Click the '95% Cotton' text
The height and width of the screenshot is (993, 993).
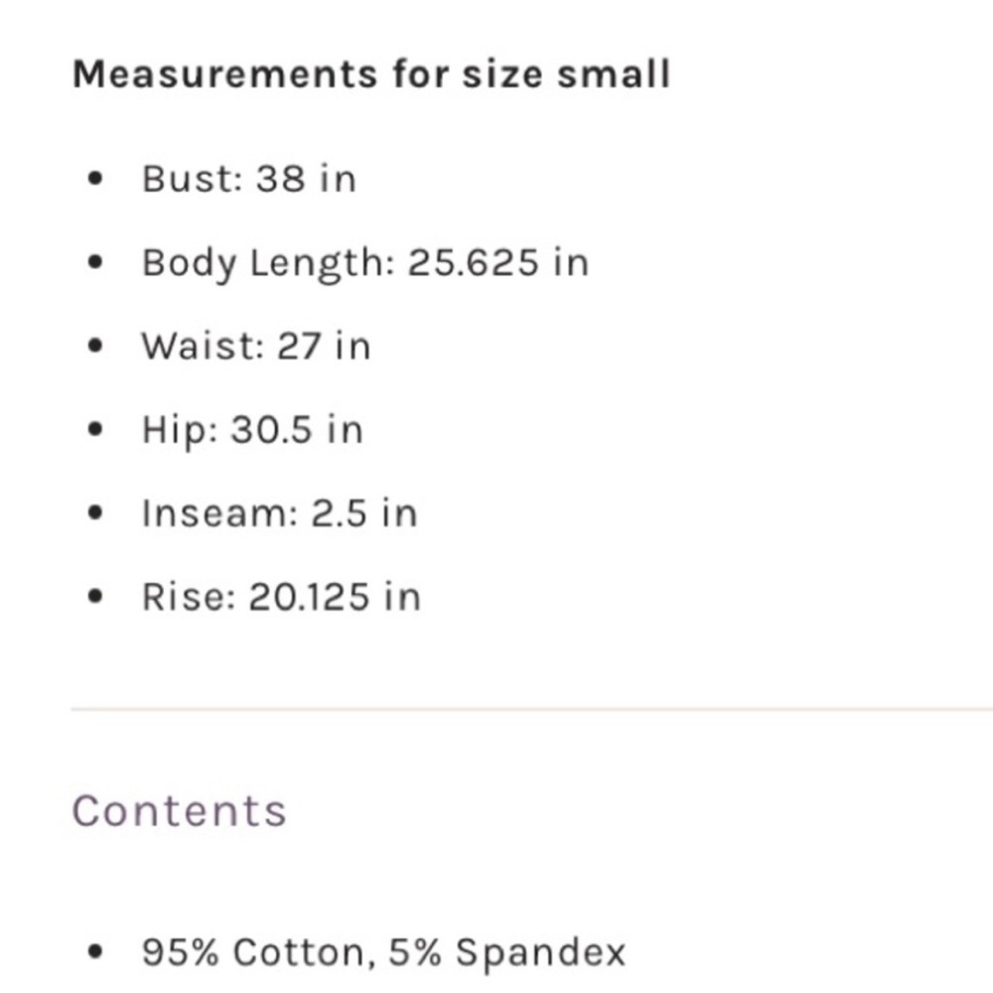pos(252,952)
